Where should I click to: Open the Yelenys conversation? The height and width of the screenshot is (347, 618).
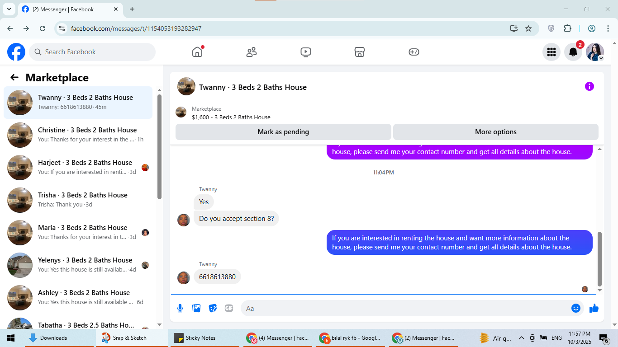point(78,265)
